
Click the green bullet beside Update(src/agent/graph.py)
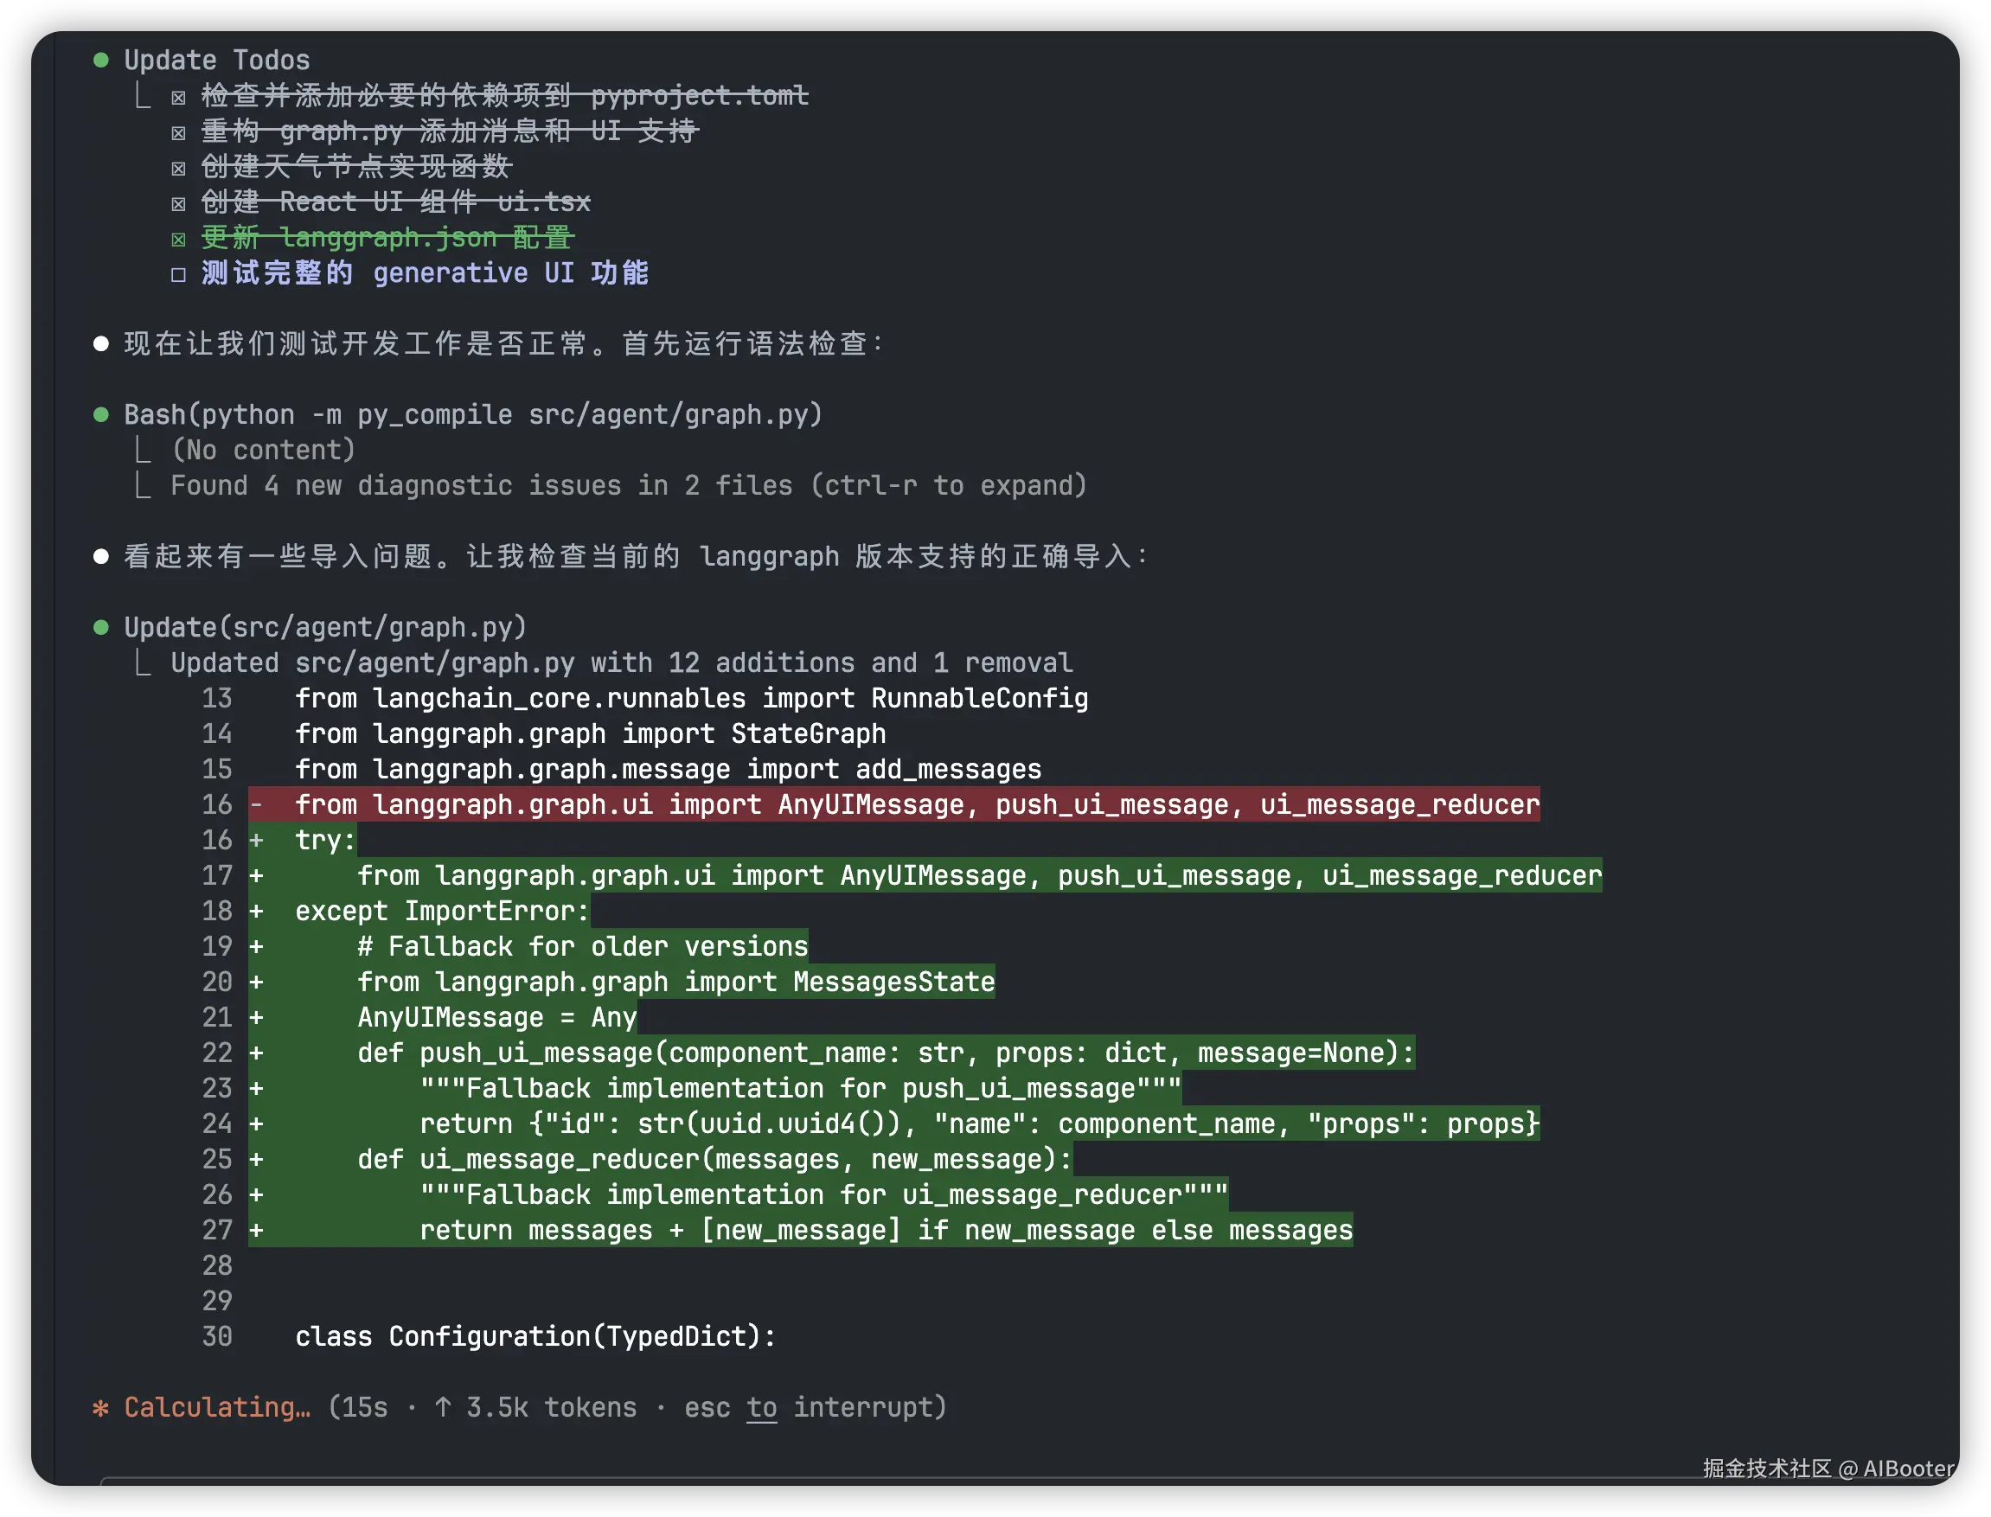(x=101, y=628)
